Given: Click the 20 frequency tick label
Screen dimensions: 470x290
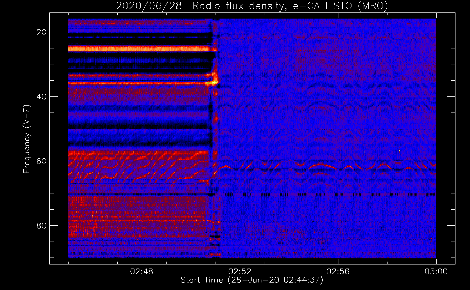Looking at the screenshot, I should [x=42, y=32].
